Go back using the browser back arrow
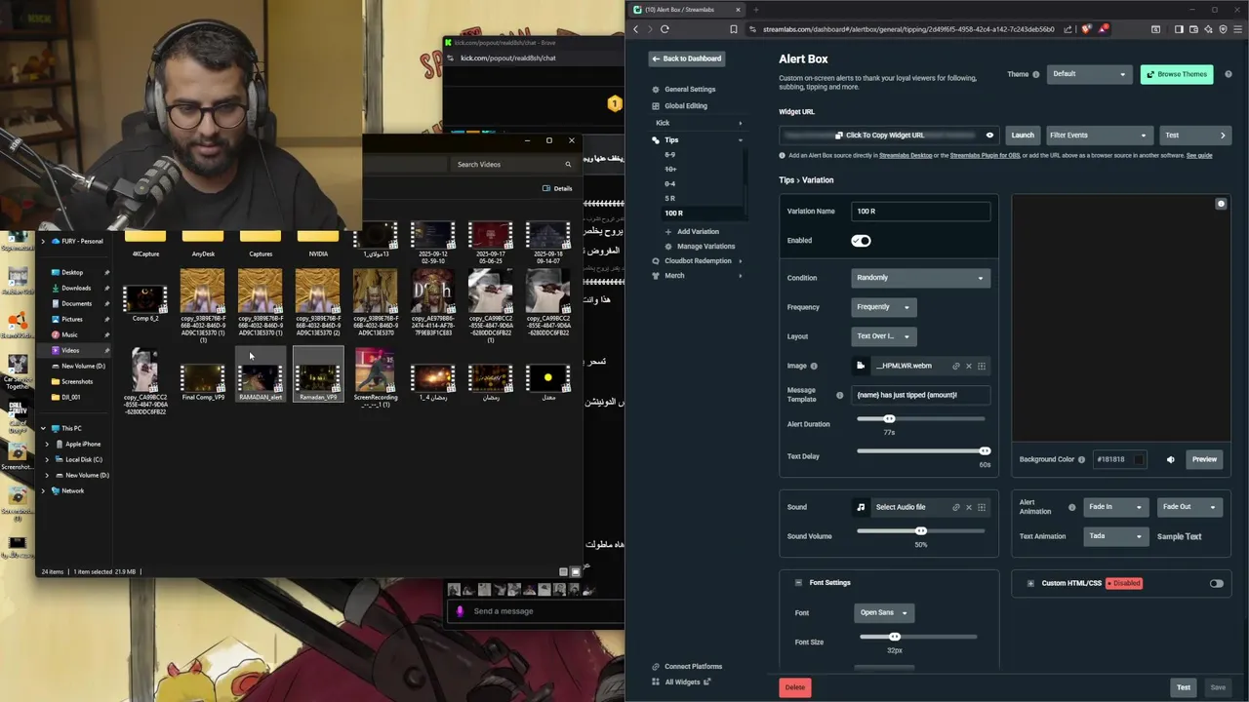Screen dimensions: 1249x702 coord(636,29)
